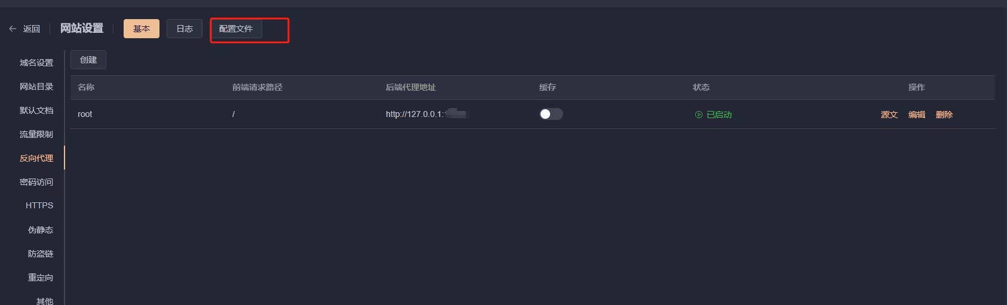Select 网站目录 in the sidebar
Image resolution: width=1007 pixels, height=305 pixels.
pos(36,87)
